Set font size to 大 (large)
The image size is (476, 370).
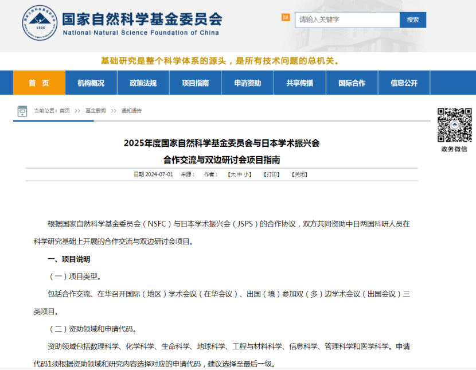point(233,174)
